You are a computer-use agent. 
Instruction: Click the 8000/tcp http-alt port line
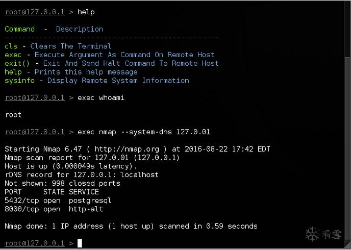click(x=54, y=209)
